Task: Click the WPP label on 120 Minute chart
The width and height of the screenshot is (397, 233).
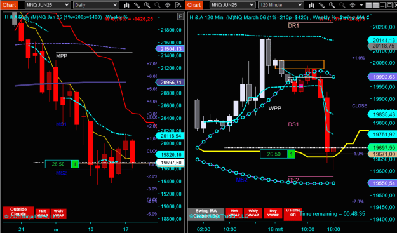Action: (274, 109)
